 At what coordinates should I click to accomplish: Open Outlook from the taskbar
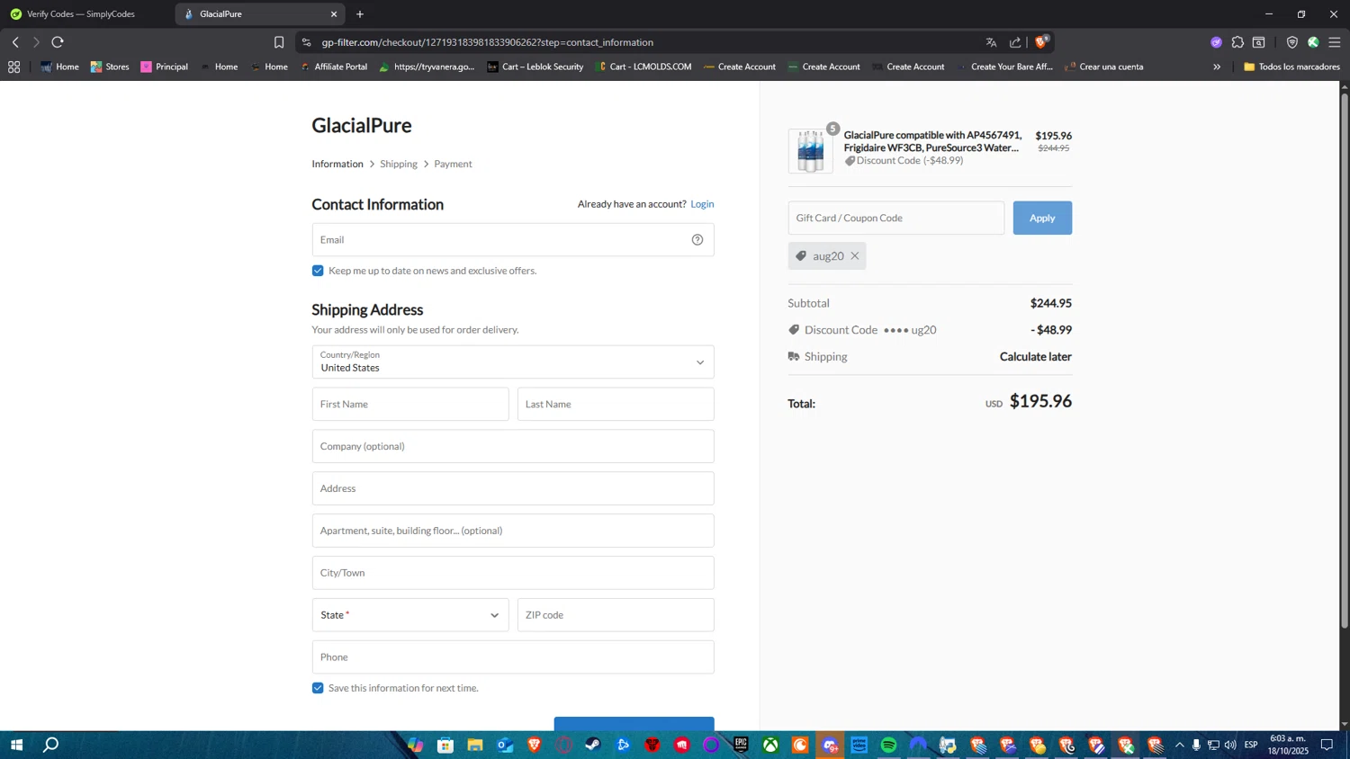[x=505, y=745]
